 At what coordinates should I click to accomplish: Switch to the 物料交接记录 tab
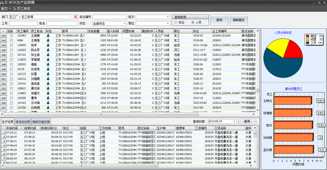(41, 122)
